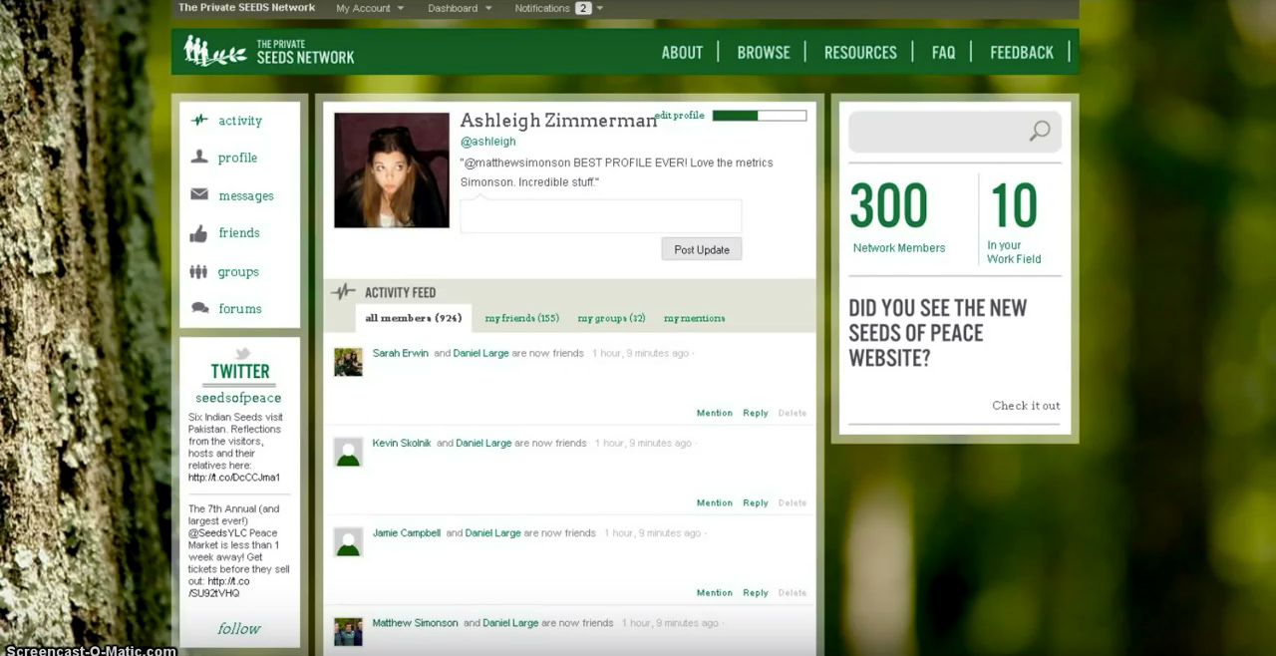Open Matthew Simonson's avatar thumbnail
The width and height of the screenshot is (1276, 656).
point(348,631)
